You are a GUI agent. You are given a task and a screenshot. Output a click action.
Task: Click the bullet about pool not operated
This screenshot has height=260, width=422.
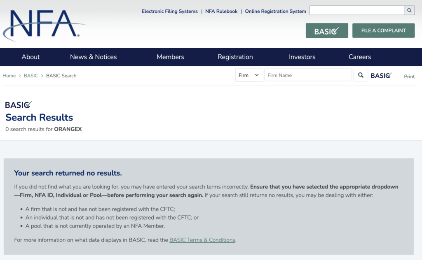[x=95, y=226]
